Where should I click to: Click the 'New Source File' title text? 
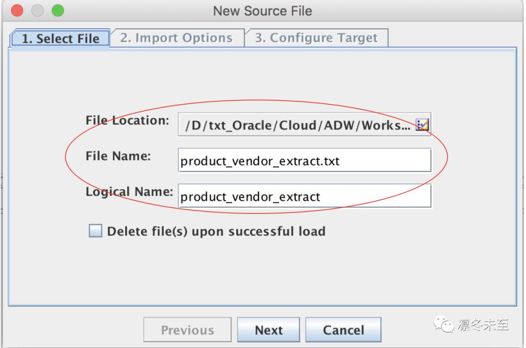tap(263, 11)
